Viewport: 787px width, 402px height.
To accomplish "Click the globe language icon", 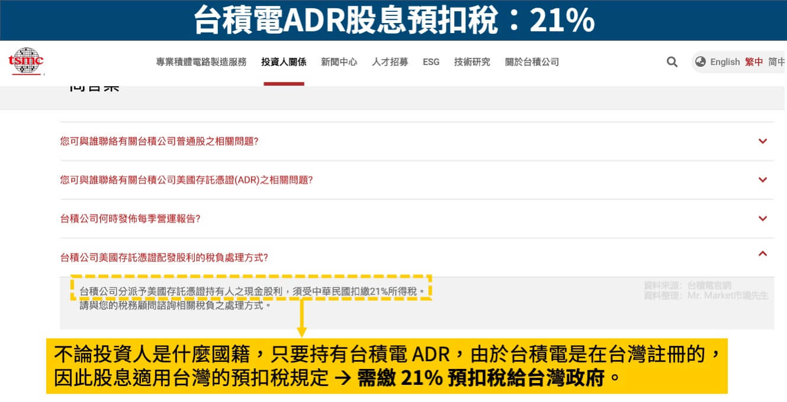I will 701,61.
